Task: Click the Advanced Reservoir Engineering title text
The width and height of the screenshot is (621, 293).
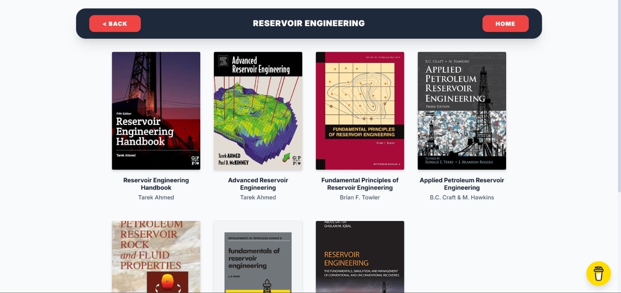Action: pos(258,184)
